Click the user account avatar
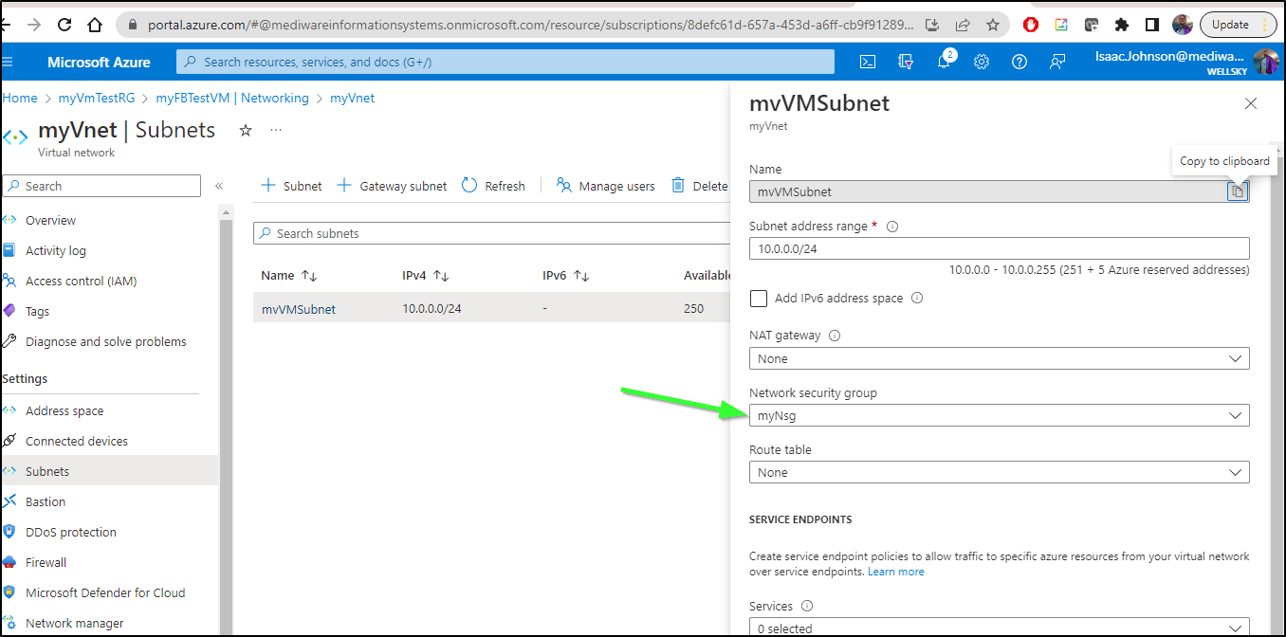The height and width of the screenshot is (637, 1286). coord(1266,62)
